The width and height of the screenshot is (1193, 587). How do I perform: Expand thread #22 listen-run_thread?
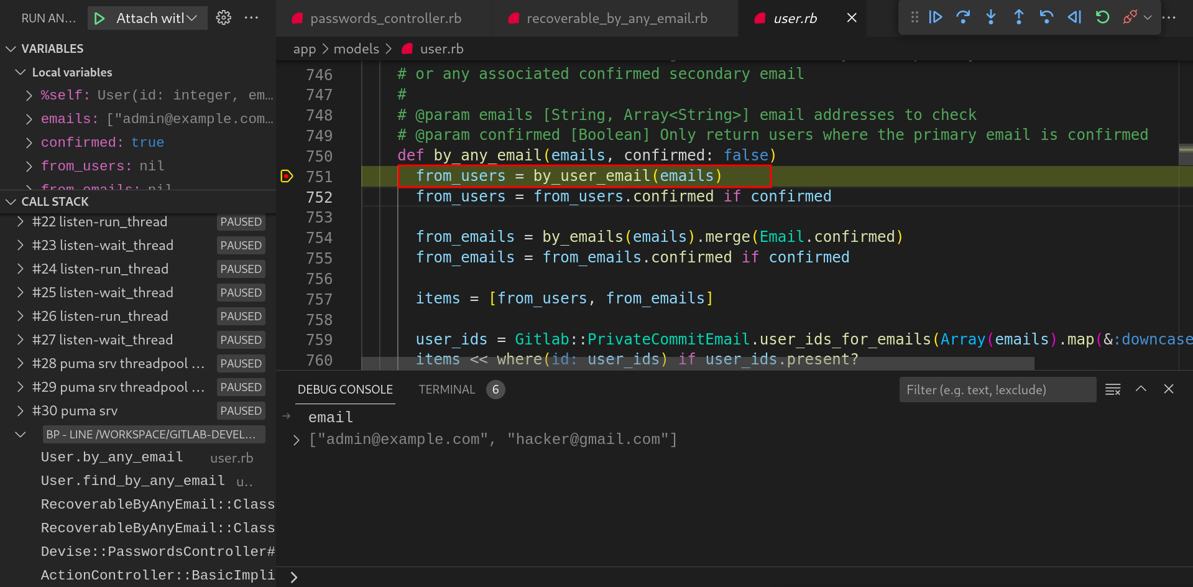[x=21, y=222]
